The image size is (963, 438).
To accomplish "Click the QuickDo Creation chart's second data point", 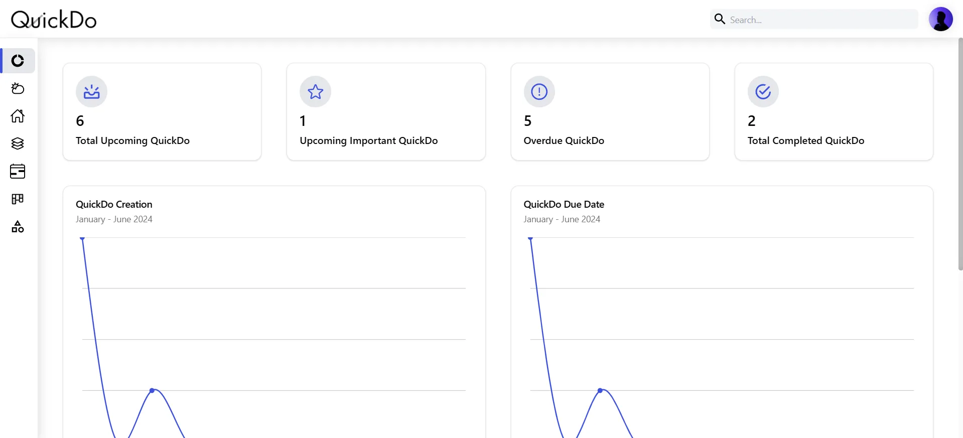I will click(152, 390).
